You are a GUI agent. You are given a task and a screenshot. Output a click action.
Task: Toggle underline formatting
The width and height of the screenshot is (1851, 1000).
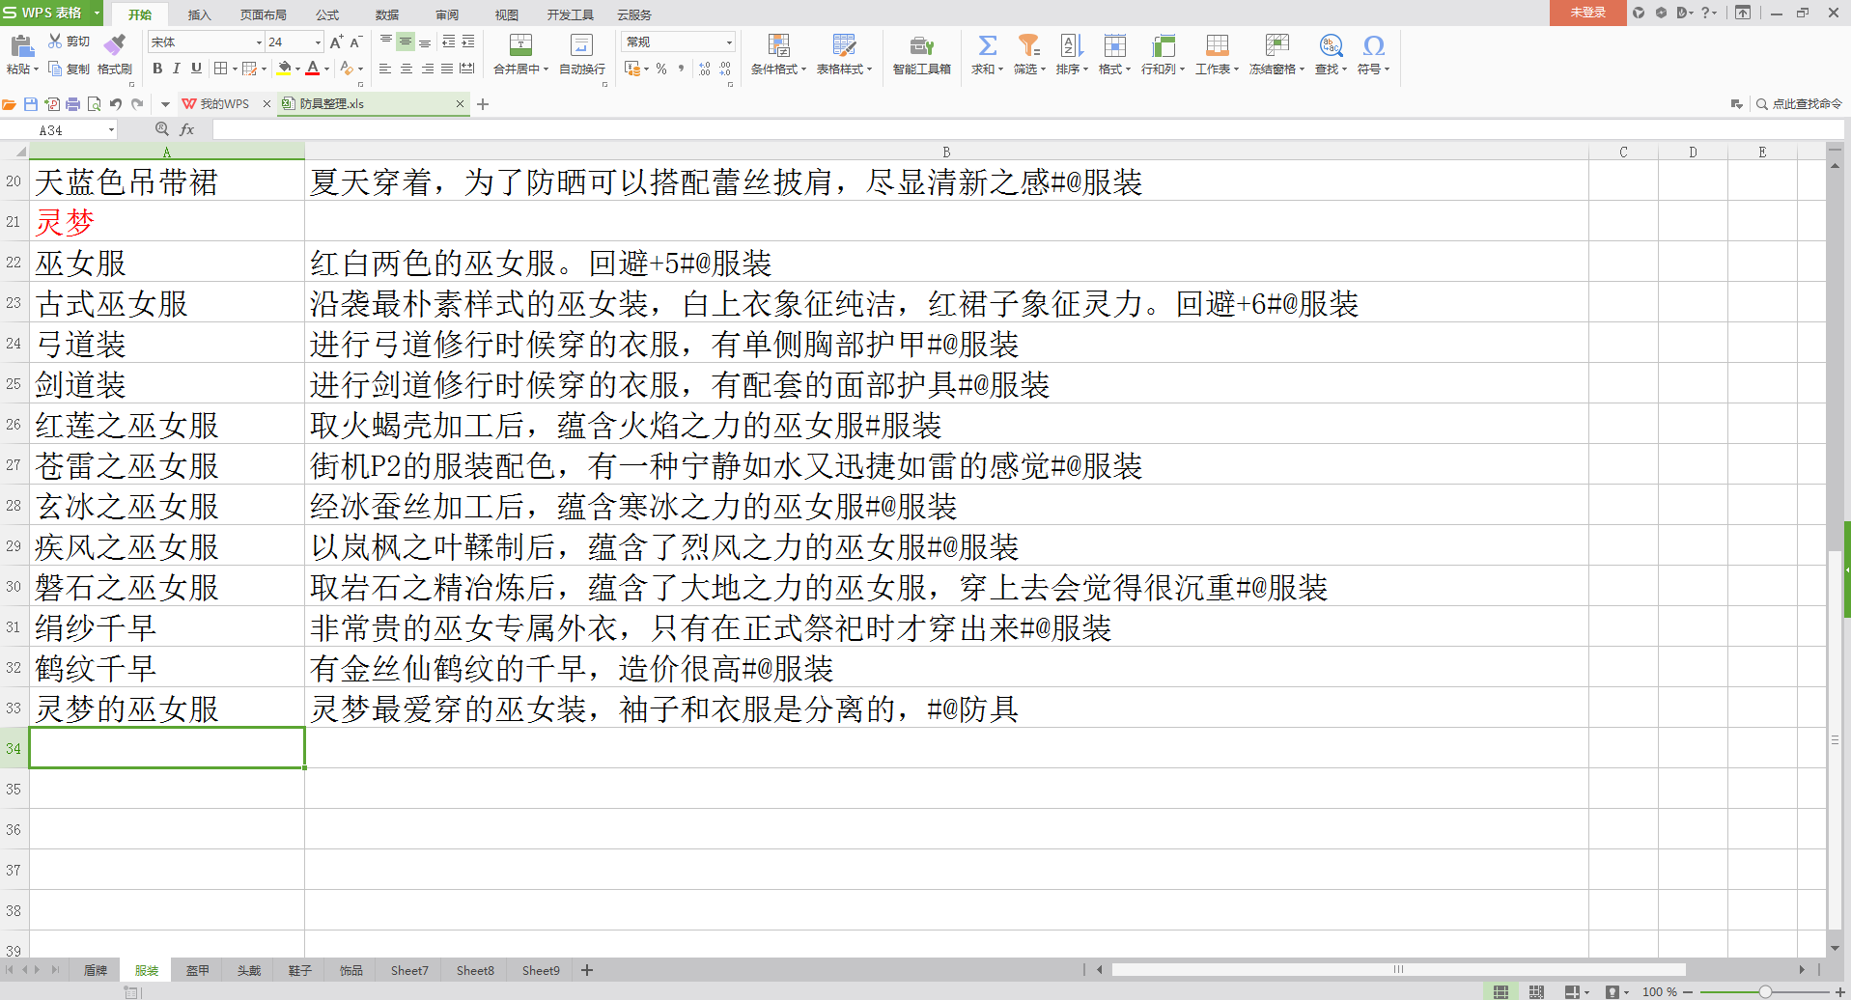pyautogui.click(x=196, y=69)
